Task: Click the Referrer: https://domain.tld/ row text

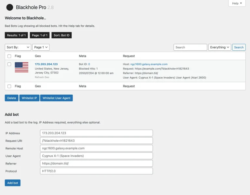Action: click(x=141, y=73)
